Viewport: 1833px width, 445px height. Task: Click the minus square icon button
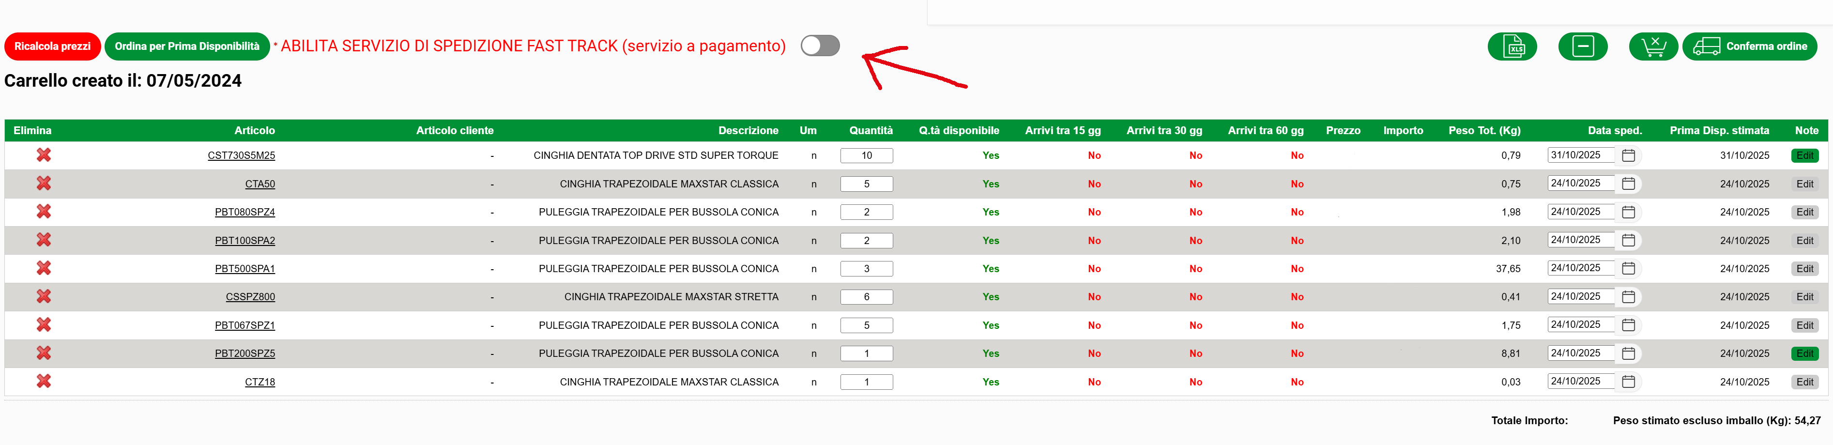pyautogui.click(x=1582, y=46)
